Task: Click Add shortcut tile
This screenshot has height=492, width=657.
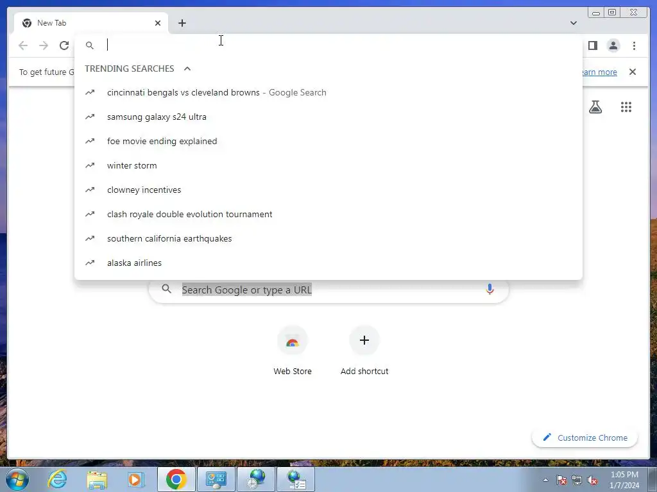Action: tap(364, 351)
